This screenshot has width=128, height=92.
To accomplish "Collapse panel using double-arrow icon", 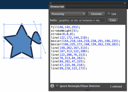I will [x=125, y=3].
